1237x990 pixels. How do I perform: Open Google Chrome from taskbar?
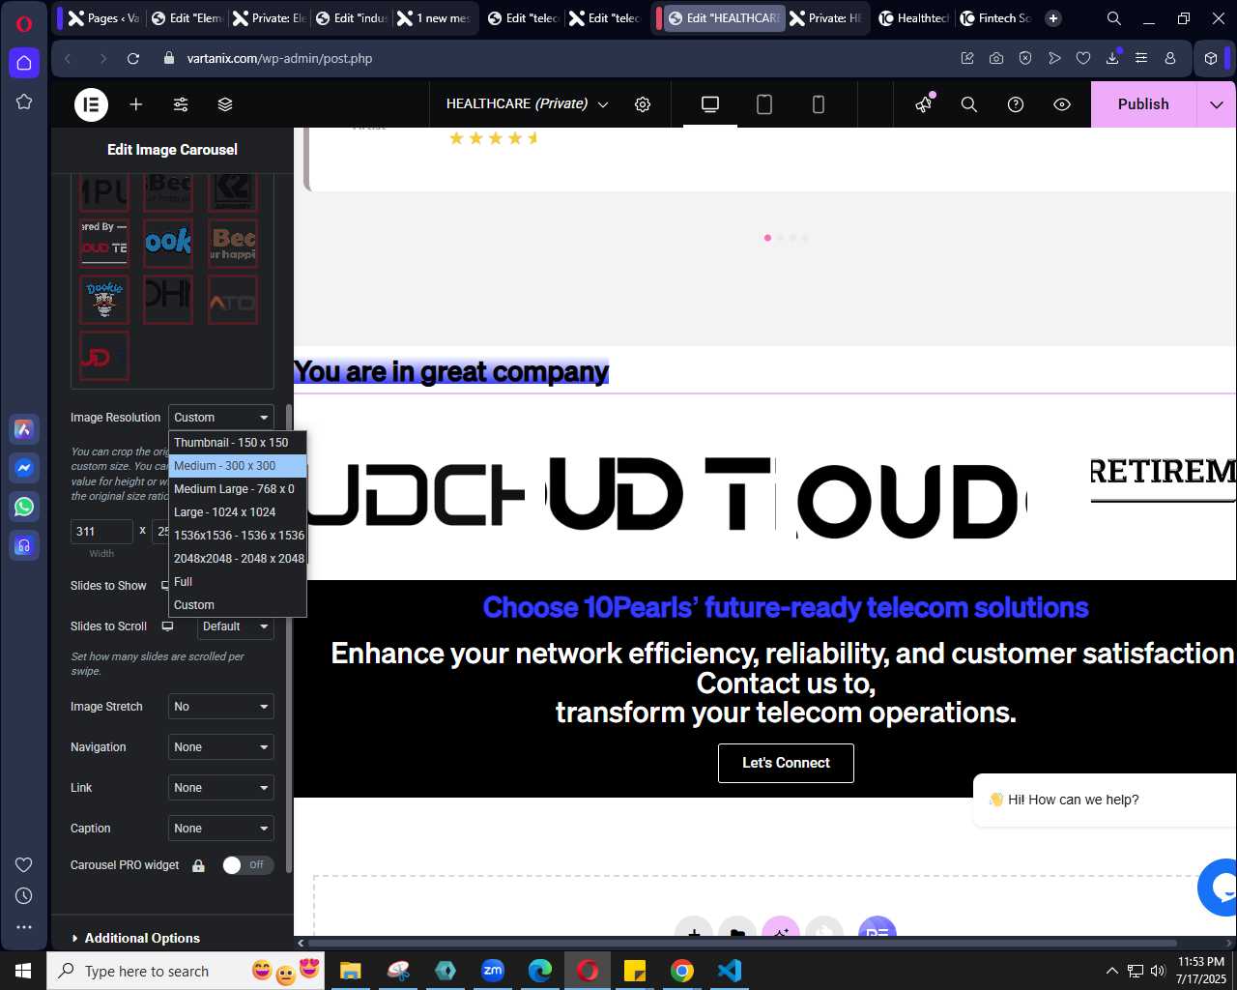pos(682,970)
